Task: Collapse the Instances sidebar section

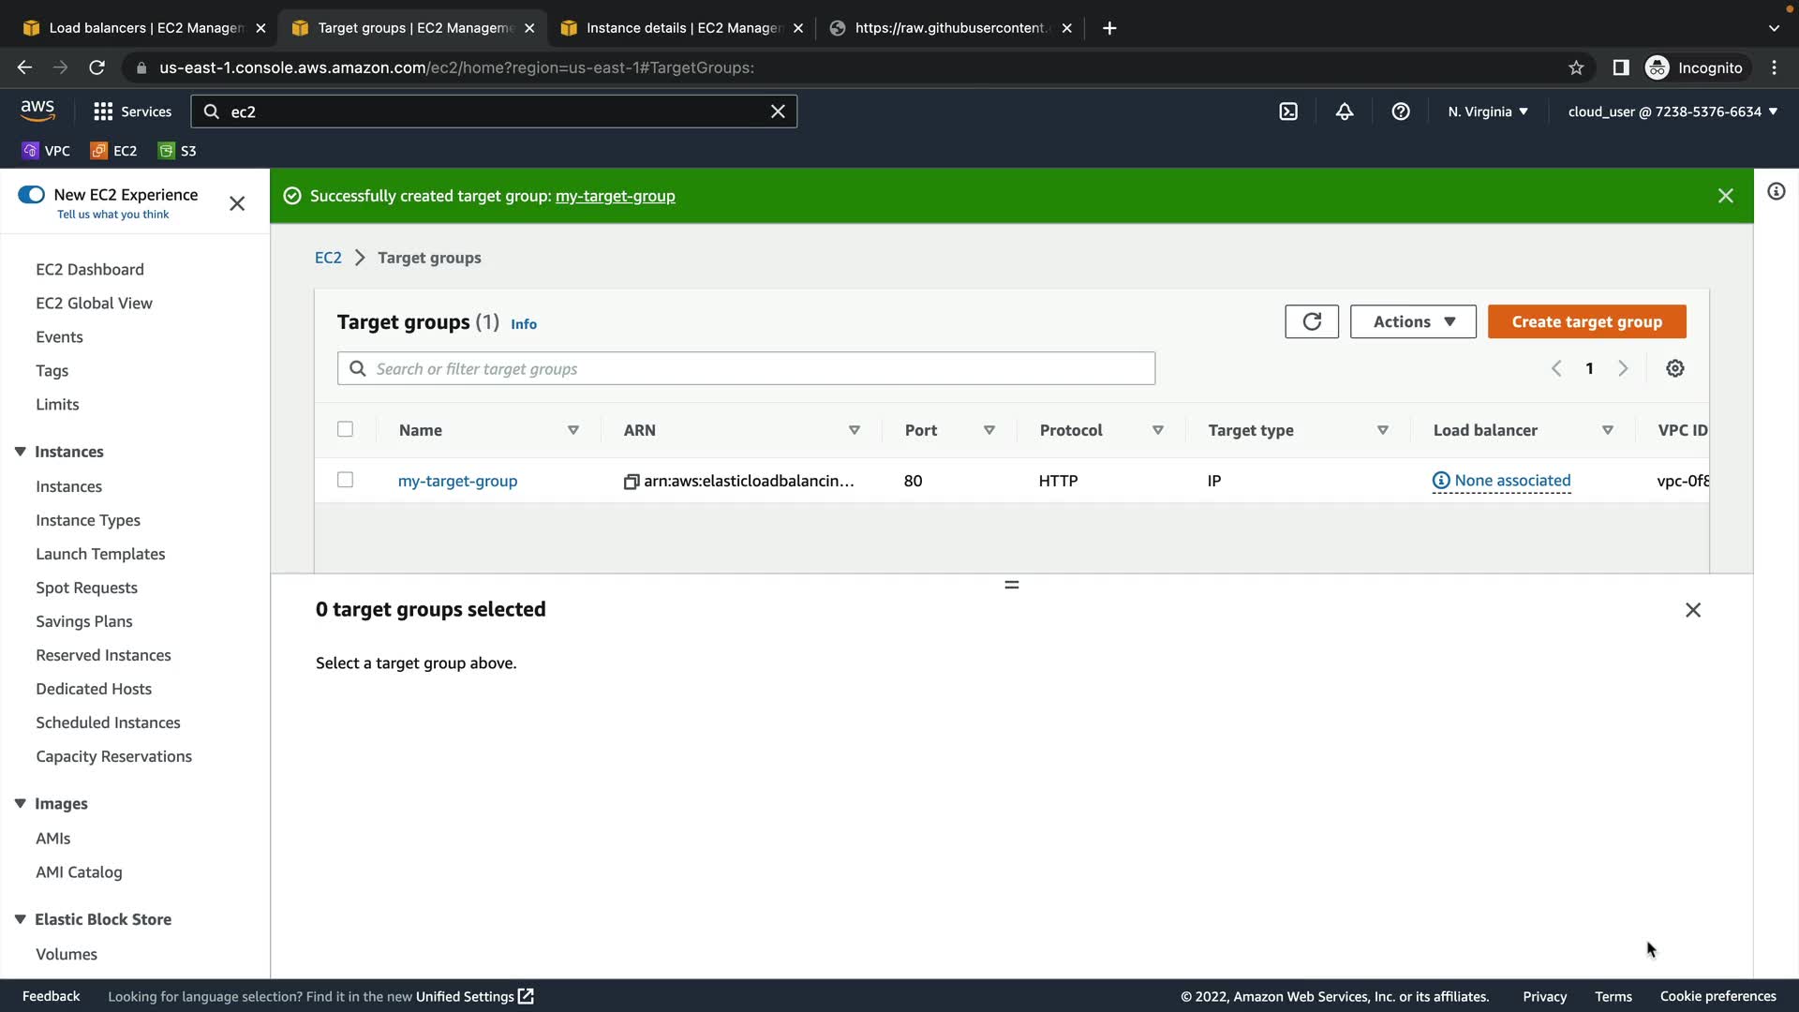Action: pos(21,452)
